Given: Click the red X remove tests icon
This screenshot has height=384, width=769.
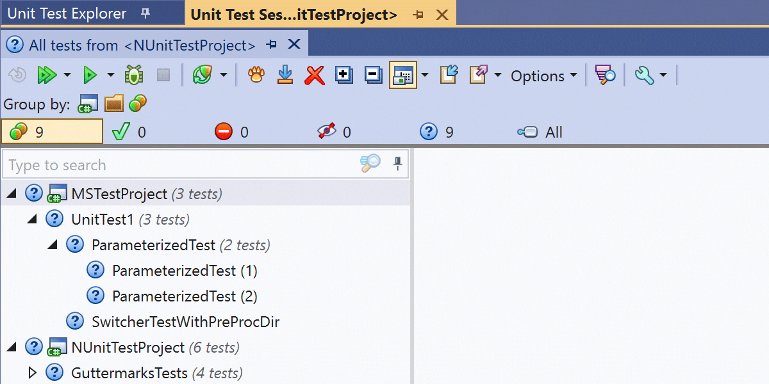Looking at the screenshot, I should 314,76.
